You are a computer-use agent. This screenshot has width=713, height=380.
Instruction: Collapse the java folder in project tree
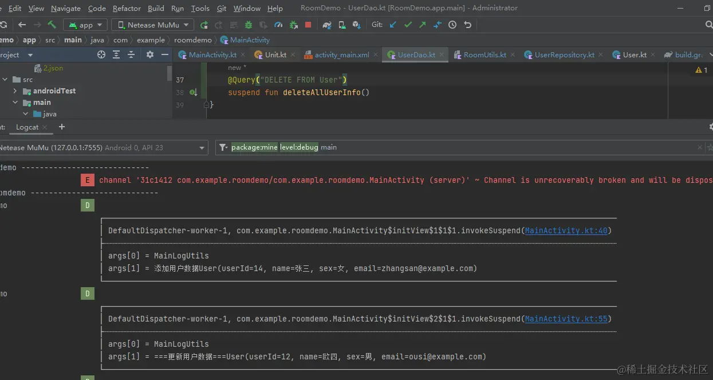tap(26, 114)
